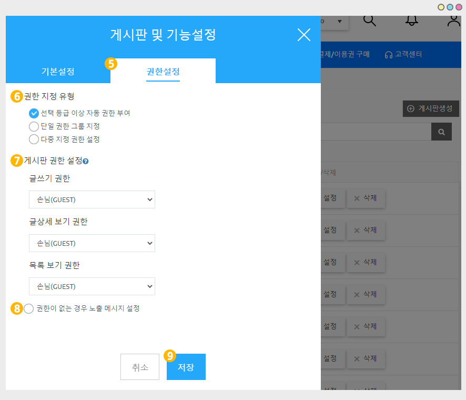Switch to the 권한설정 tab

(163, 72)
